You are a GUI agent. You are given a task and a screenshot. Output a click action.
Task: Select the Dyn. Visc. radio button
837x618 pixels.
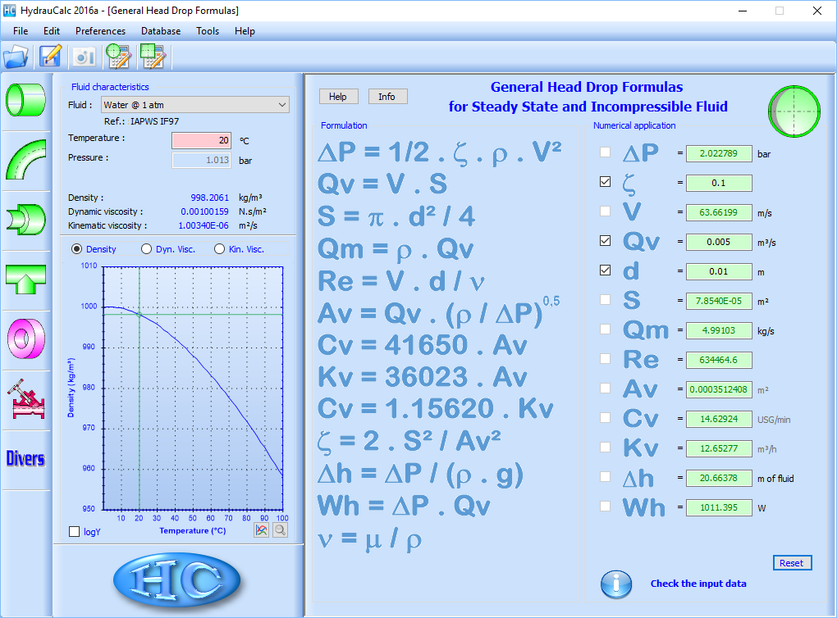(x=147, y=248)
